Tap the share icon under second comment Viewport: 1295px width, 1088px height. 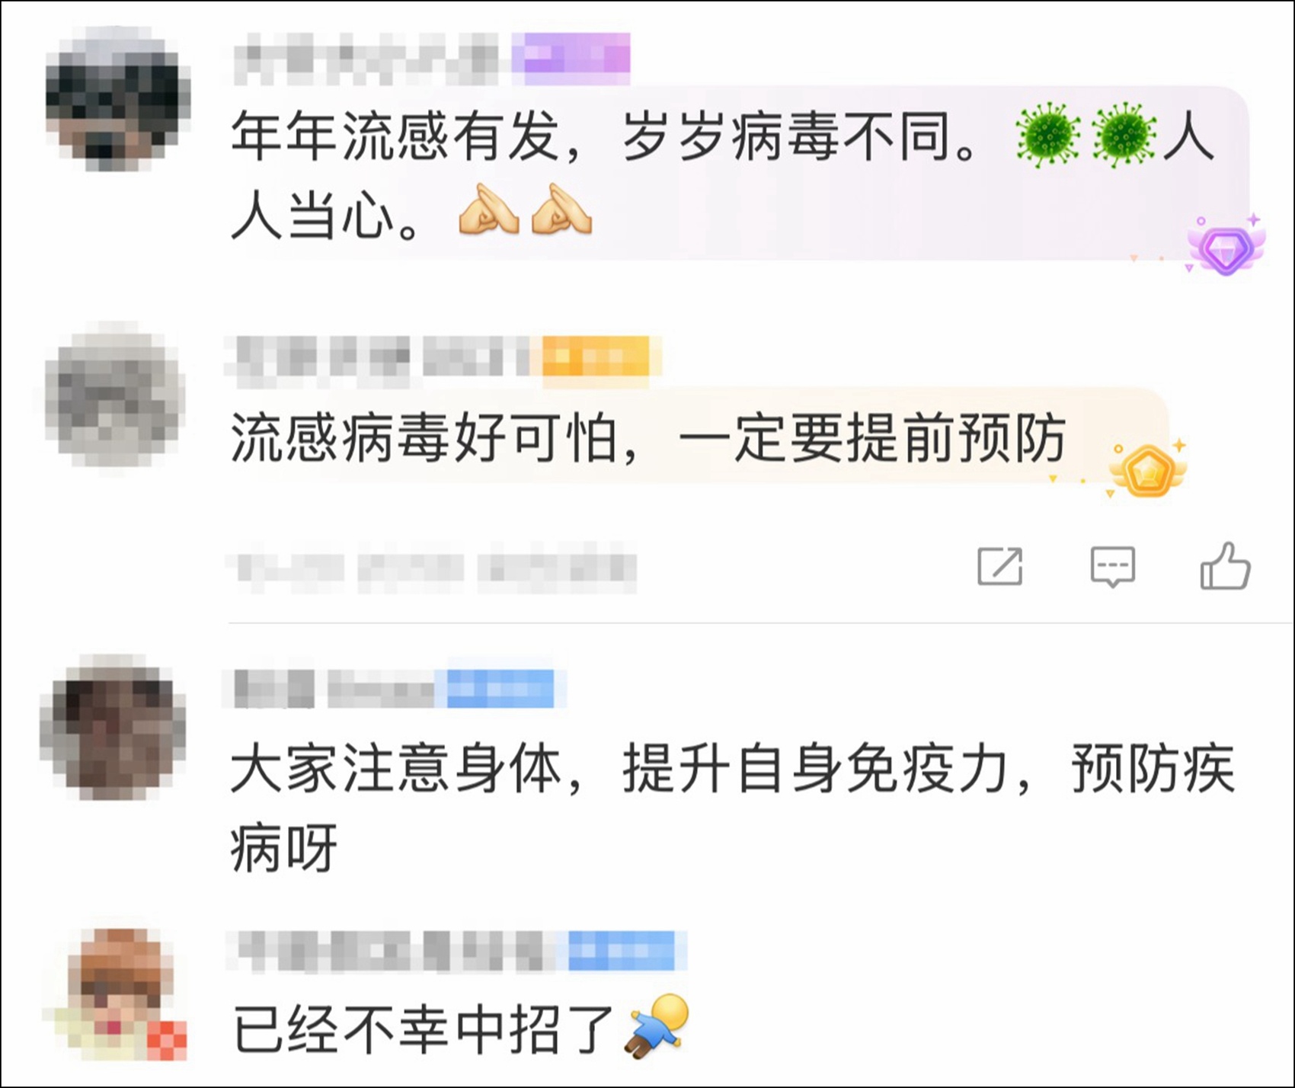point(1000,566)
